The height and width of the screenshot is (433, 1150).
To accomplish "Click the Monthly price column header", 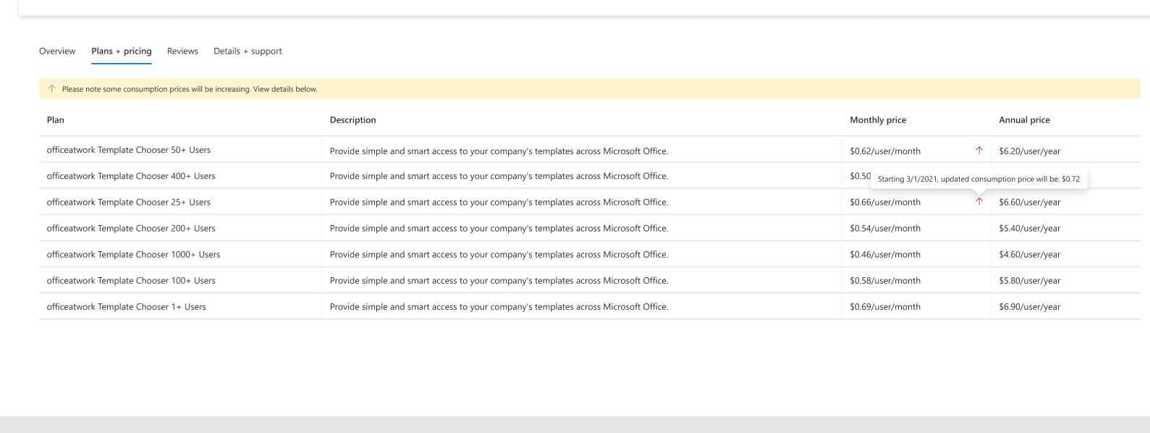I will [x=878, y=120].
